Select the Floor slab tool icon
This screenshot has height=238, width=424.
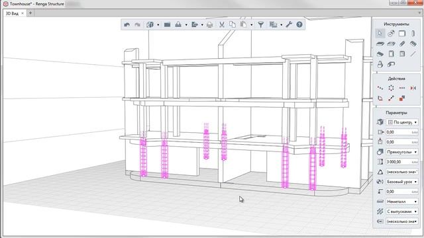pos(380,44)
